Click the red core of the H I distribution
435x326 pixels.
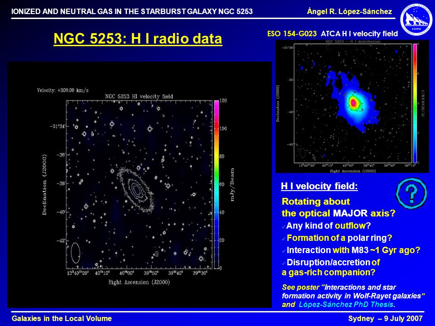coord(353,103)
